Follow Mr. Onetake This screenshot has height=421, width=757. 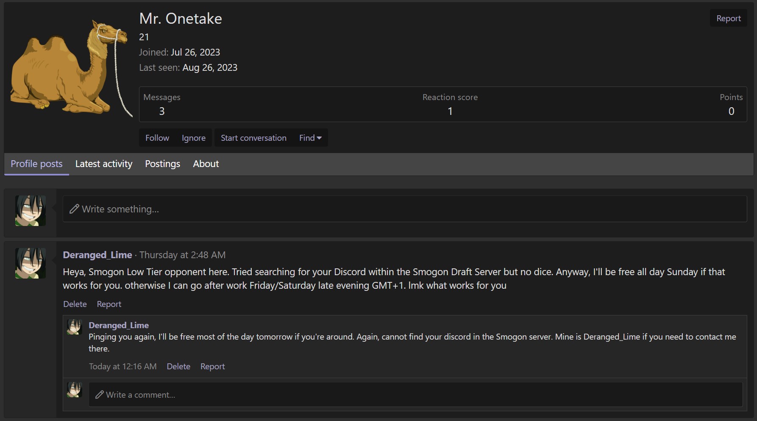point(157,138)
